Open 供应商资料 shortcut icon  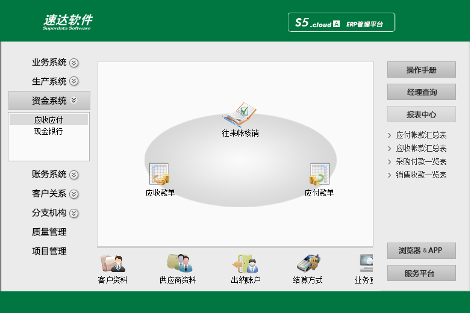[179, 263]
